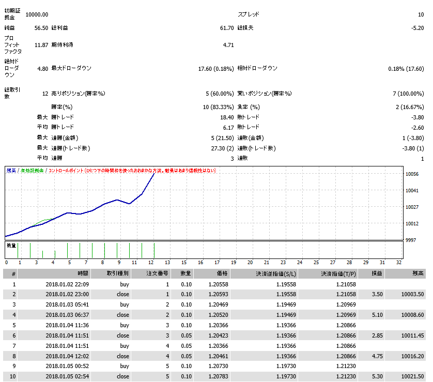Select the long positions value 7 (100.00%)
This screenshot has height=382, width=433.
(x=408, y=94)
